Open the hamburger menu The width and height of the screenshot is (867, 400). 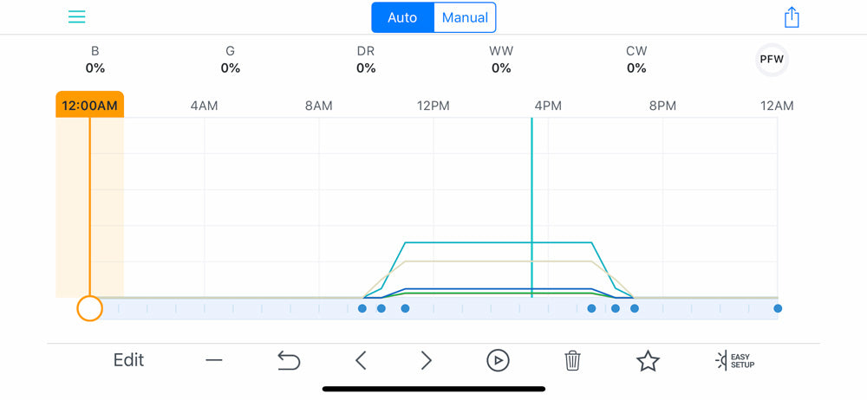[77, 17]
